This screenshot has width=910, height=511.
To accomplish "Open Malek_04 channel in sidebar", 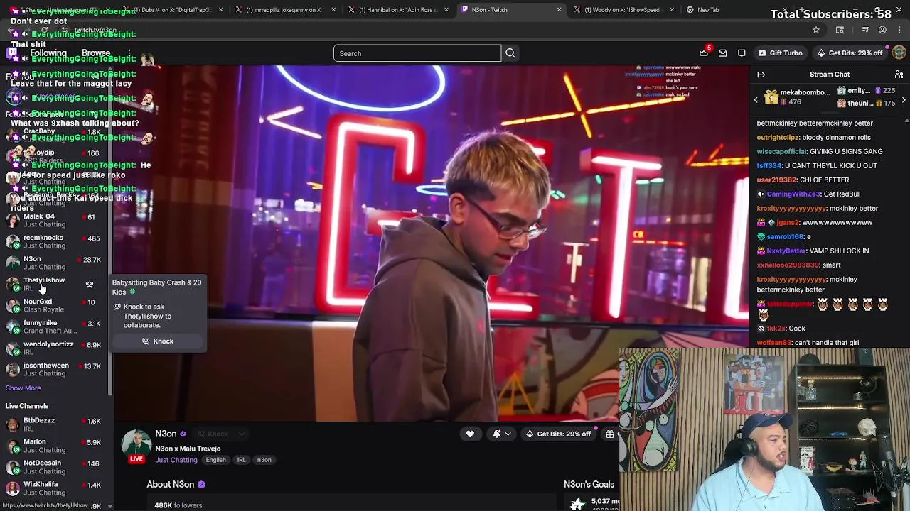I will [53, 220].
